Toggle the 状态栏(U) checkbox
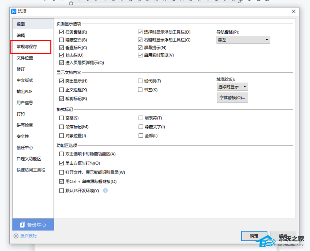This screenshot has height=251, width=310. (61, 55)
